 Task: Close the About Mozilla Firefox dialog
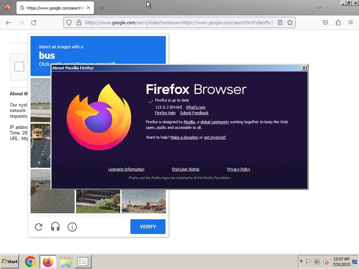pyautogui.click(x=304, y=68)
